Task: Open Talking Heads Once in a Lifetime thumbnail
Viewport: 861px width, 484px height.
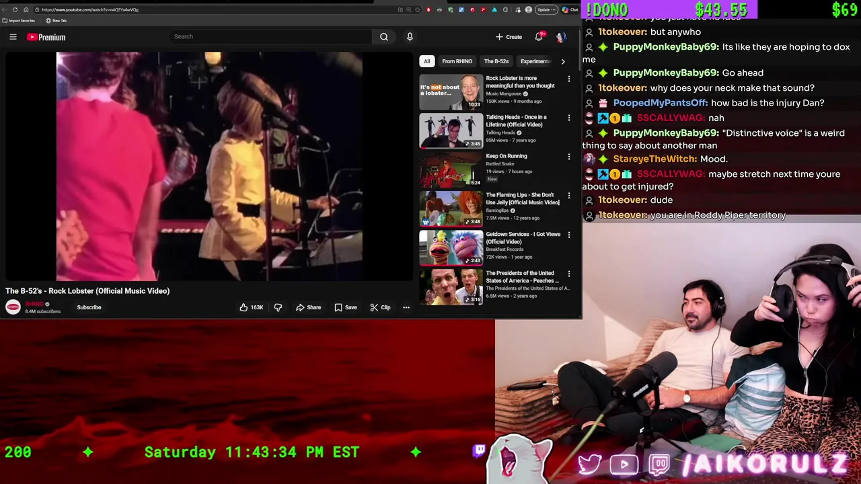Action: (451, 131)
